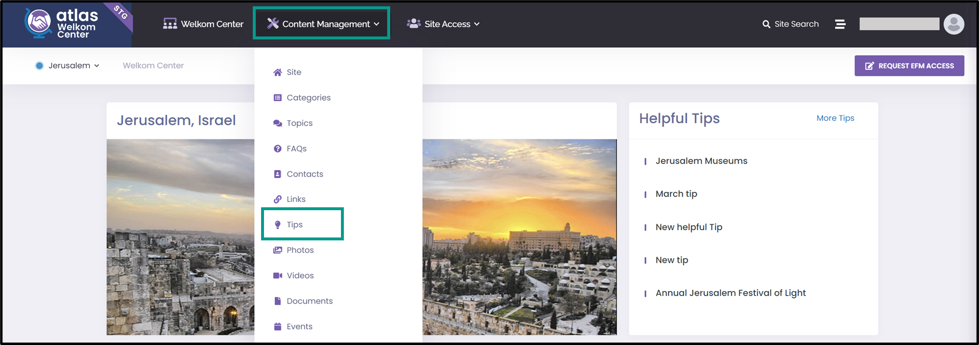Screen dimensions: 979x345
Task: Click the Documents file icon
Action: (278, 301)
